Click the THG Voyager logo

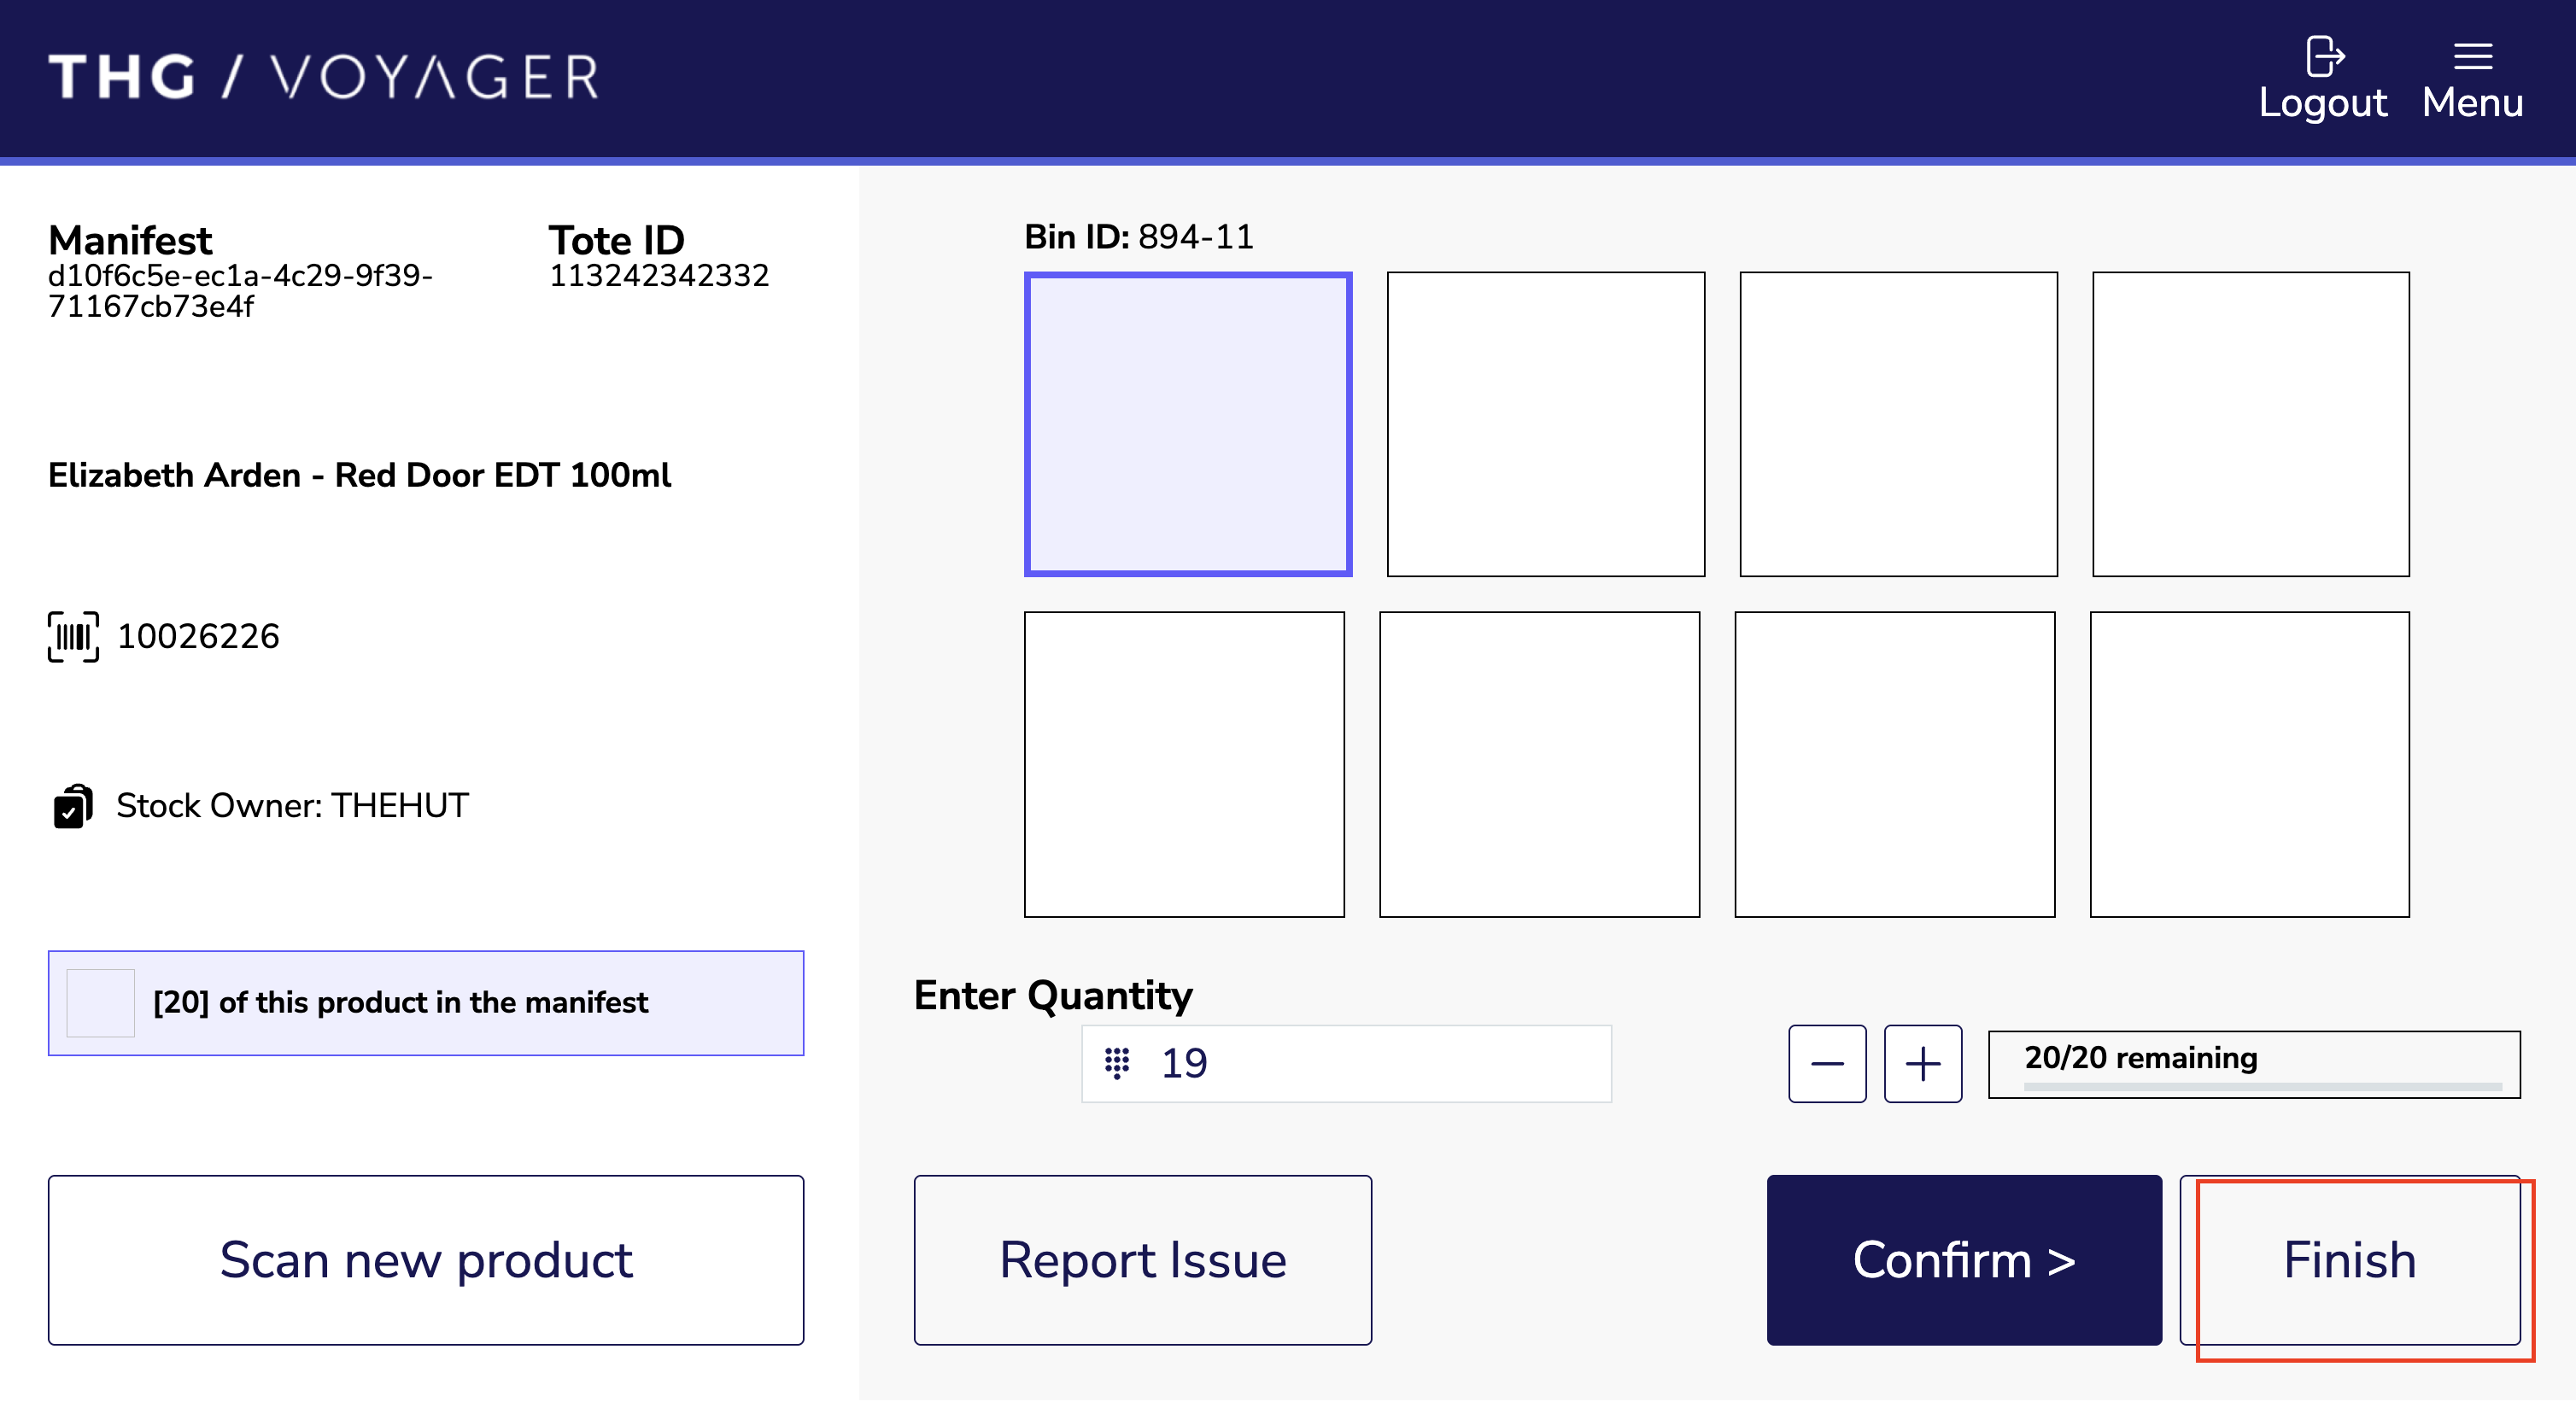[x=323, y=77]
